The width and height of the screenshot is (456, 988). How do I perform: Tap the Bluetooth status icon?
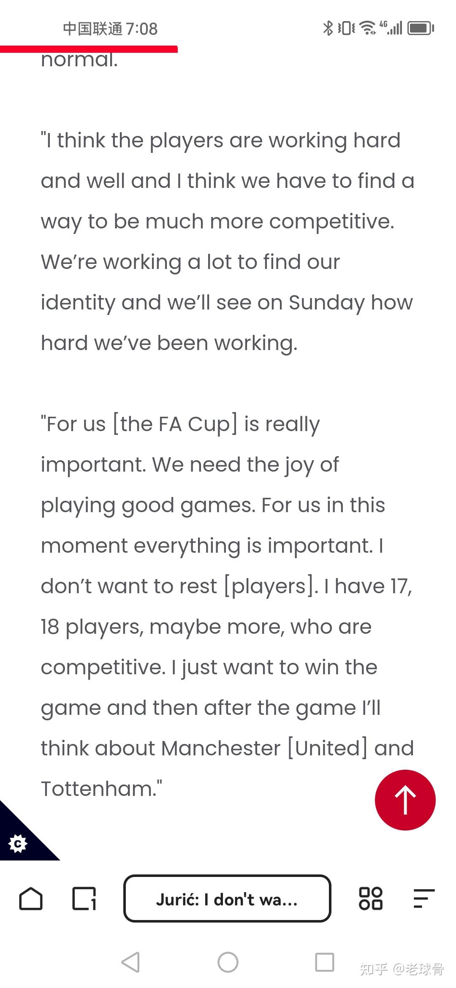click(328, 28)
